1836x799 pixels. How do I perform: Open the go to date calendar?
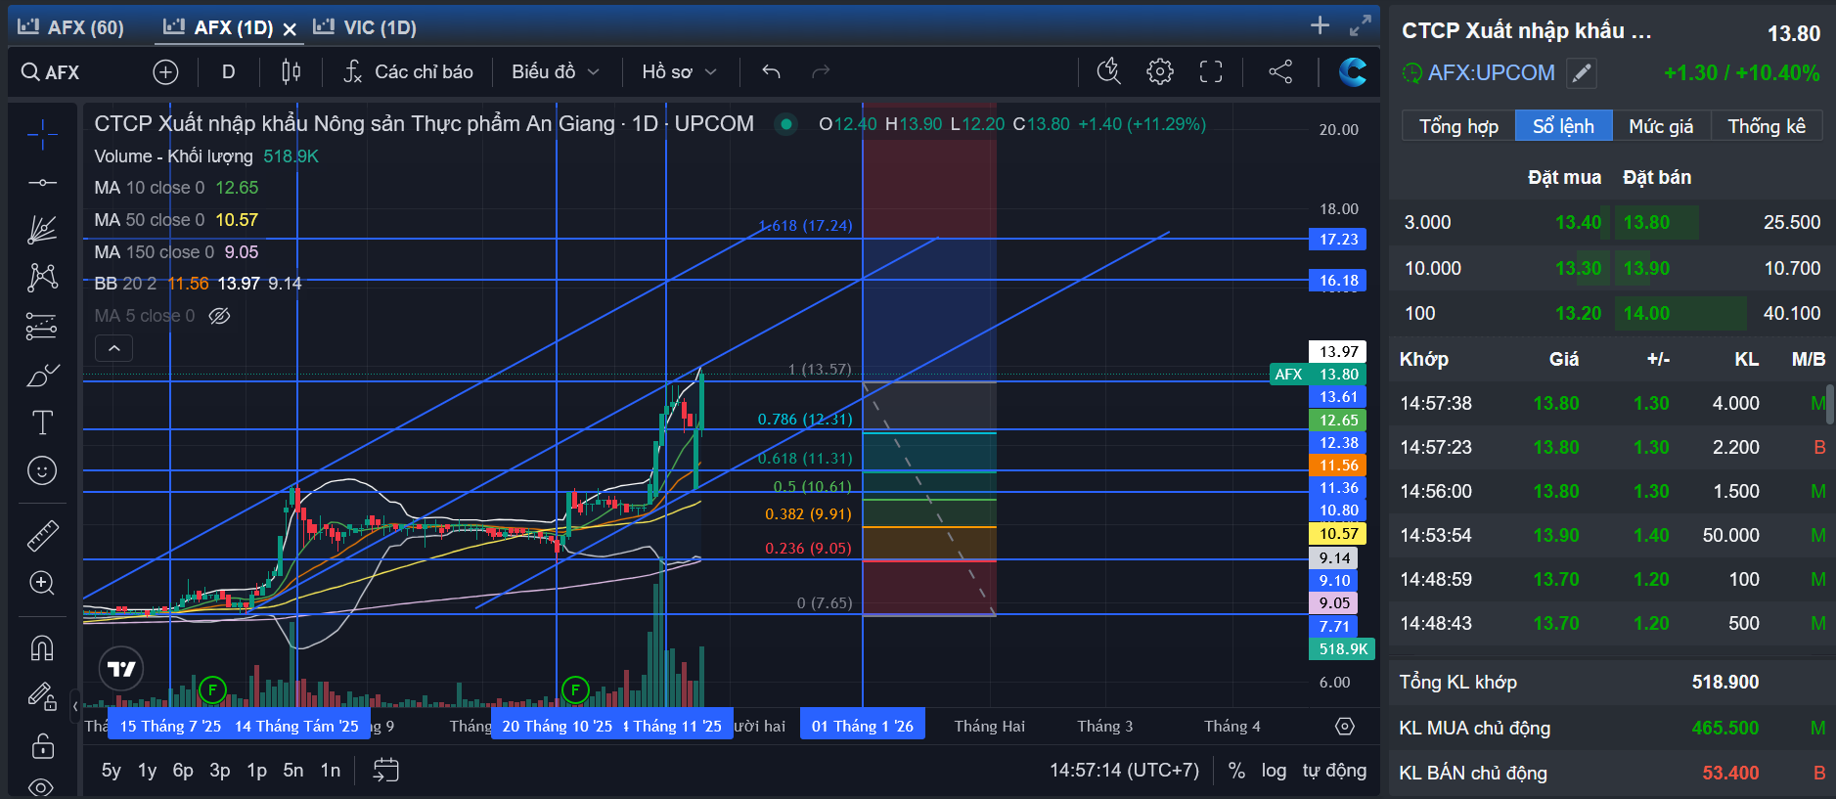pos(386,771)
